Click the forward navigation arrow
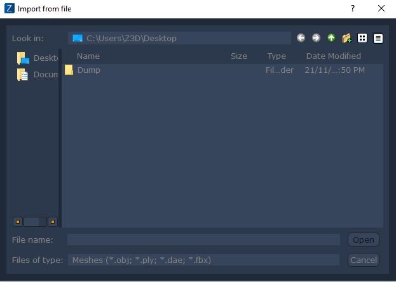 coord(316,38)
